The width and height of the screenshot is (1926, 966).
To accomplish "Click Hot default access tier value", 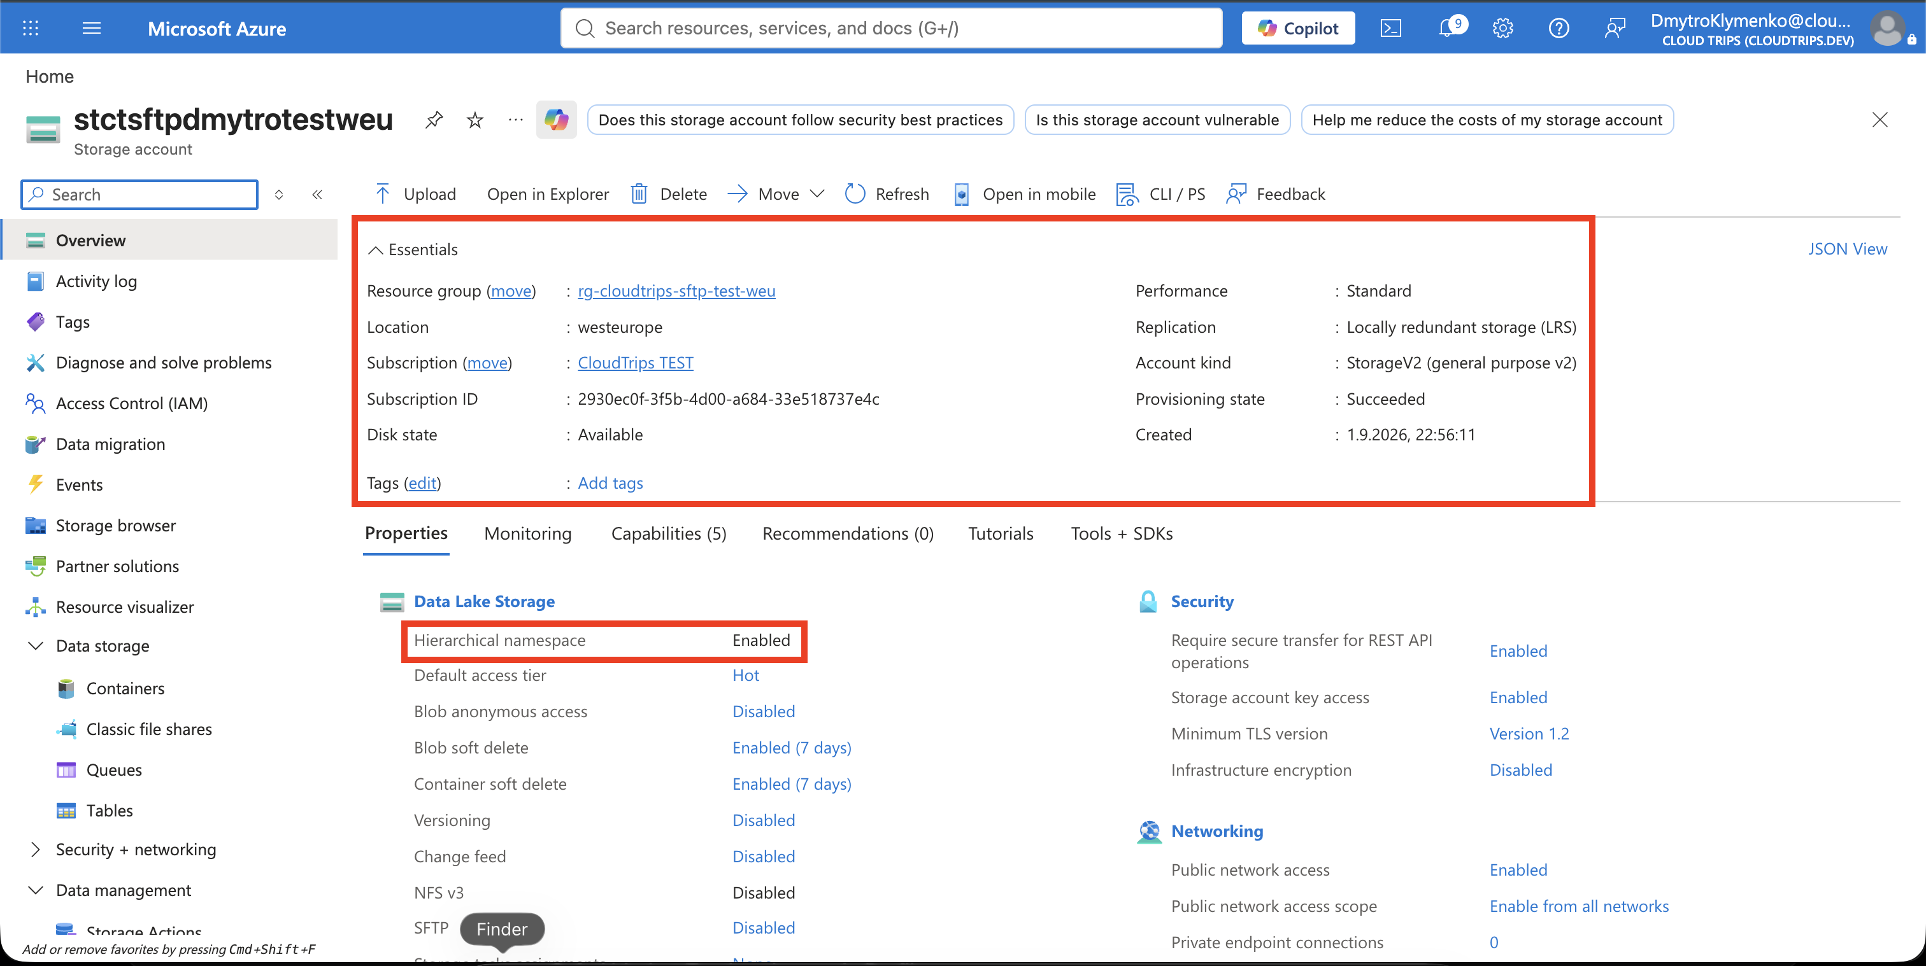I will [x=745, y=675].
